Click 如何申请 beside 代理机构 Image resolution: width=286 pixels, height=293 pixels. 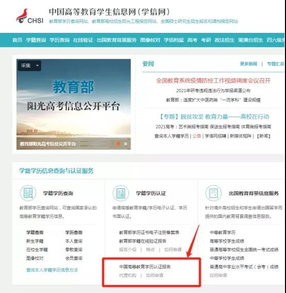click(154, 275)
